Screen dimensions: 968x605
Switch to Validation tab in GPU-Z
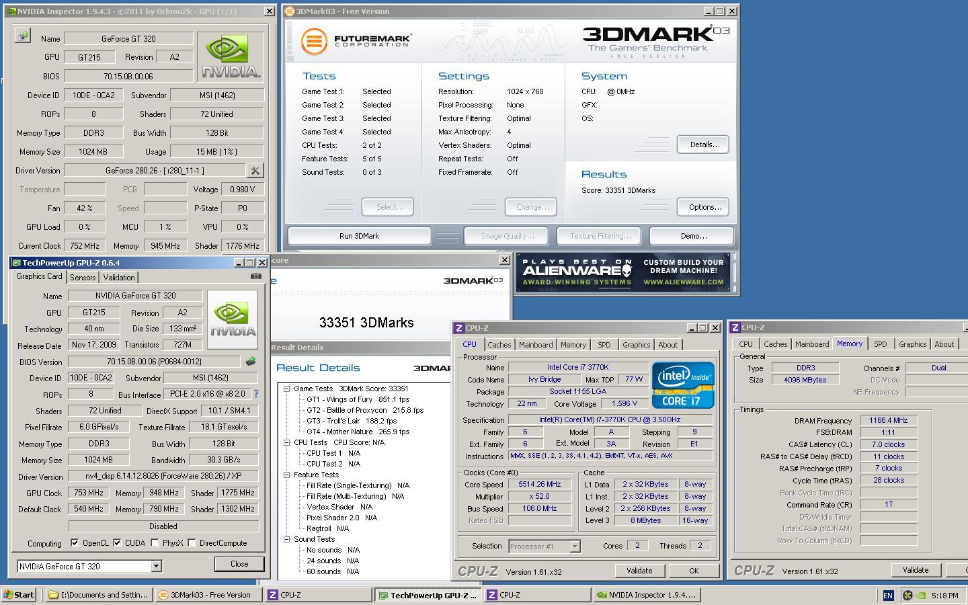pyautogui.click(x=119, y=277)
